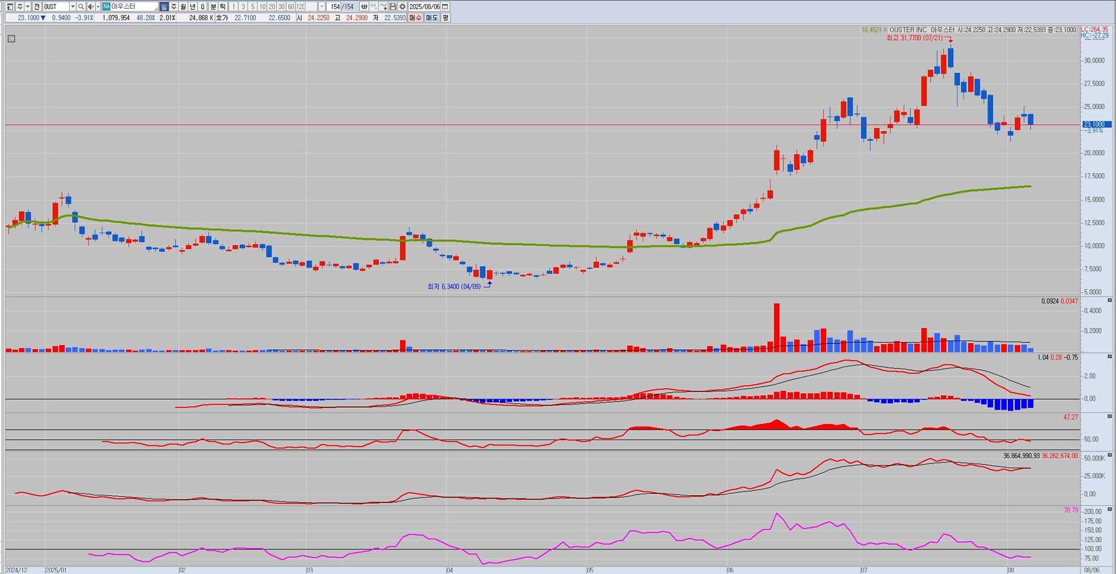Image resolution: width=1116 pixels, height=574 pixels.
Task: Switch chart to weekly (주) period
Action: point(174,6)
